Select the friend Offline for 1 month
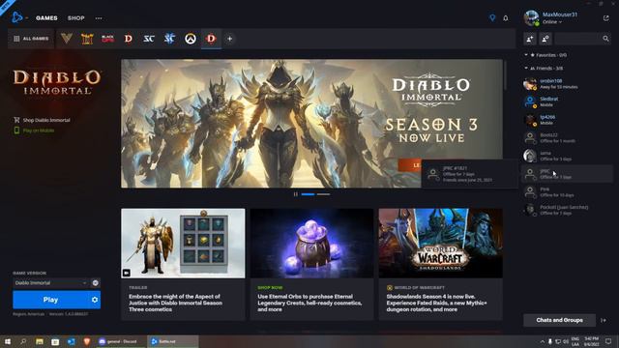Image resolution: width=619 pixels, height=348 pixels. click(568, 137)
